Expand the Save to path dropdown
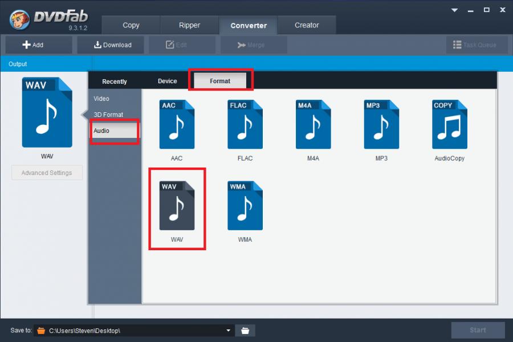This screenshot has width=513, height=342. [x=228, y=331]
